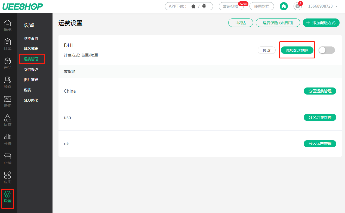Open 分区运费管理 for usa

(320, 117)
